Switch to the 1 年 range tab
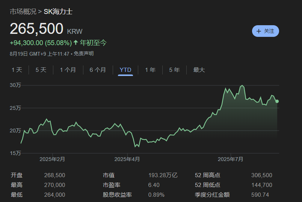Viewport: 302px width, 202px height. (x=150, y=70)
